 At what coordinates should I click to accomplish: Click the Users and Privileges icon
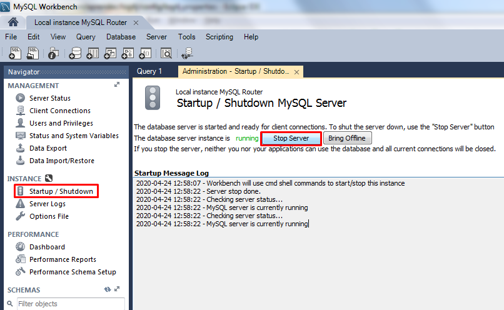tap(20, 123)
